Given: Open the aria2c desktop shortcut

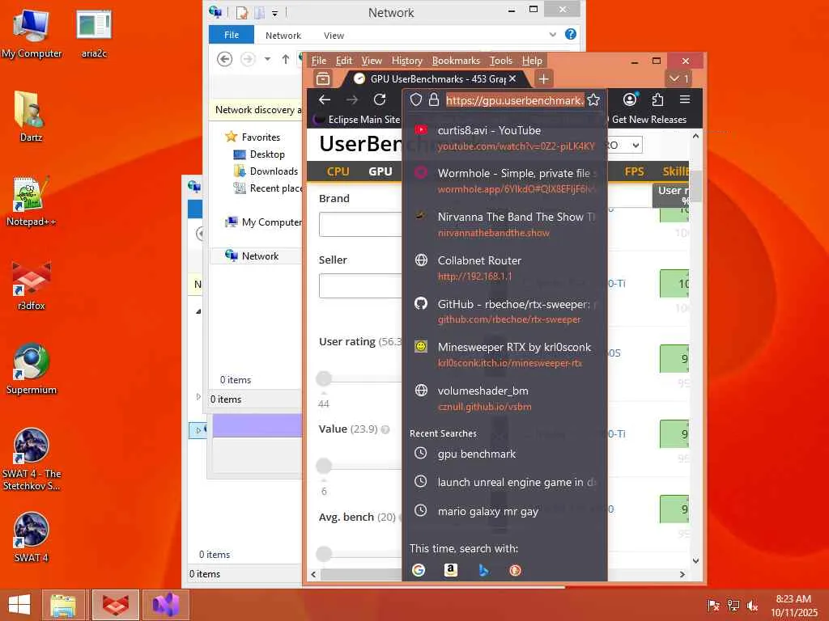Looking at the screenshot, I should coord(94,33).
